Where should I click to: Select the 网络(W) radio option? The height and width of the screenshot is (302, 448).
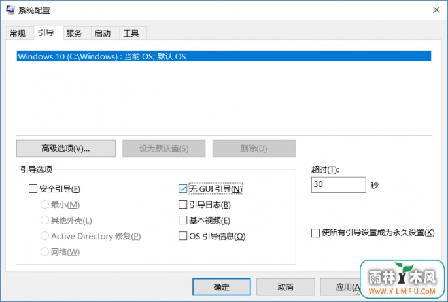(x=44, y=252)
